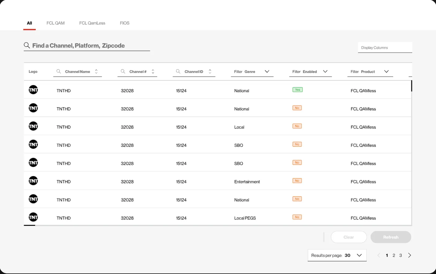
Task: Click the Find a Channel search field
Action: pos(87,46)
